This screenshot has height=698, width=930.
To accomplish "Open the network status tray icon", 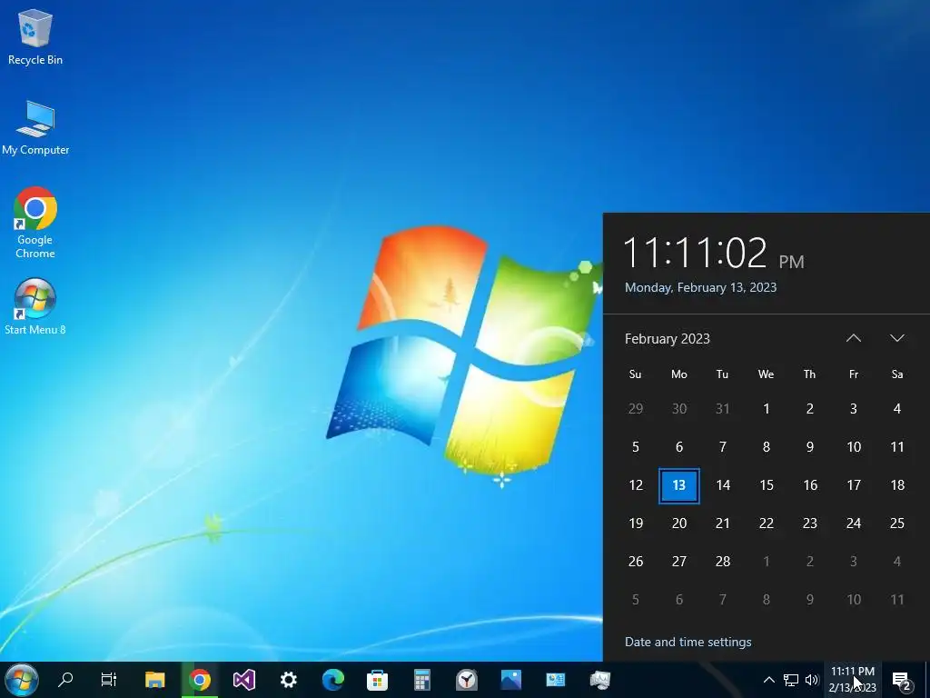I will pyautogui.click(x=791, y=680).
